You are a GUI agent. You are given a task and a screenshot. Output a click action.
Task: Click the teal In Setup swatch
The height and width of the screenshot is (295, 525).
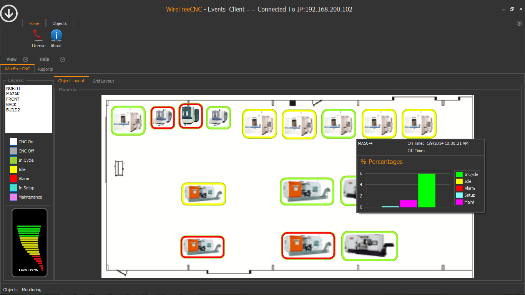click(13, 188)
